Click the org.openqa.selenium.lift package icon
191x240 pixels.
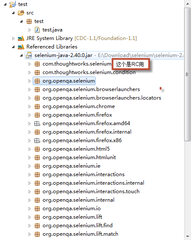tap(37, 217)
